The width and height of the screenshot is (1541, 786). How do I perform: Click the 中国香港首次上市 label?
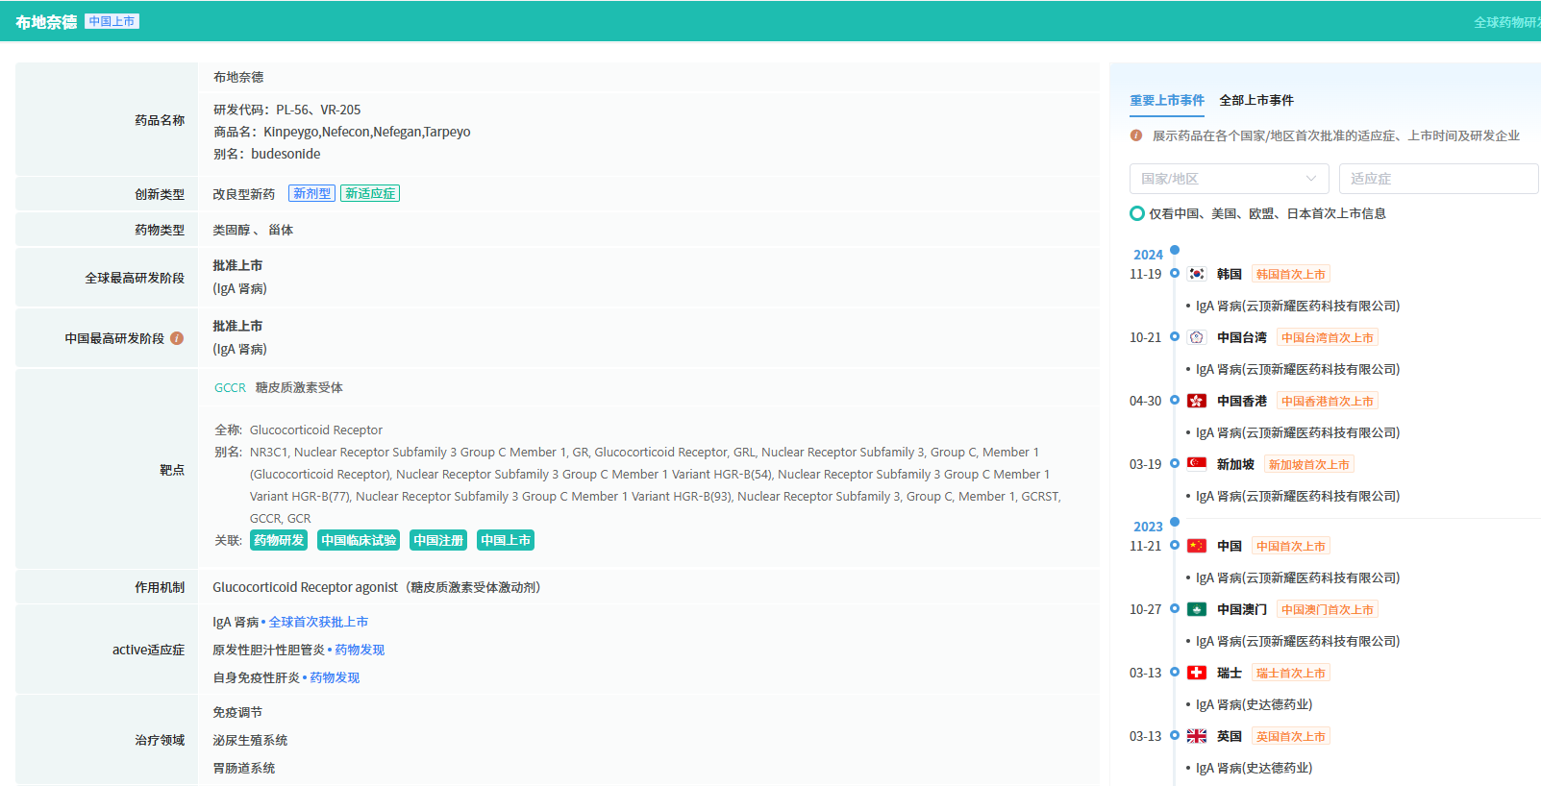[1328, 401]
